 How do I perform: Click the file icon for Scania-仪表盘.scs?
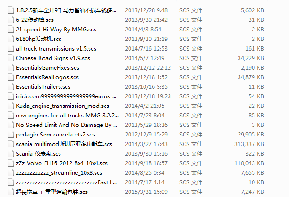(x=11, y=153)
